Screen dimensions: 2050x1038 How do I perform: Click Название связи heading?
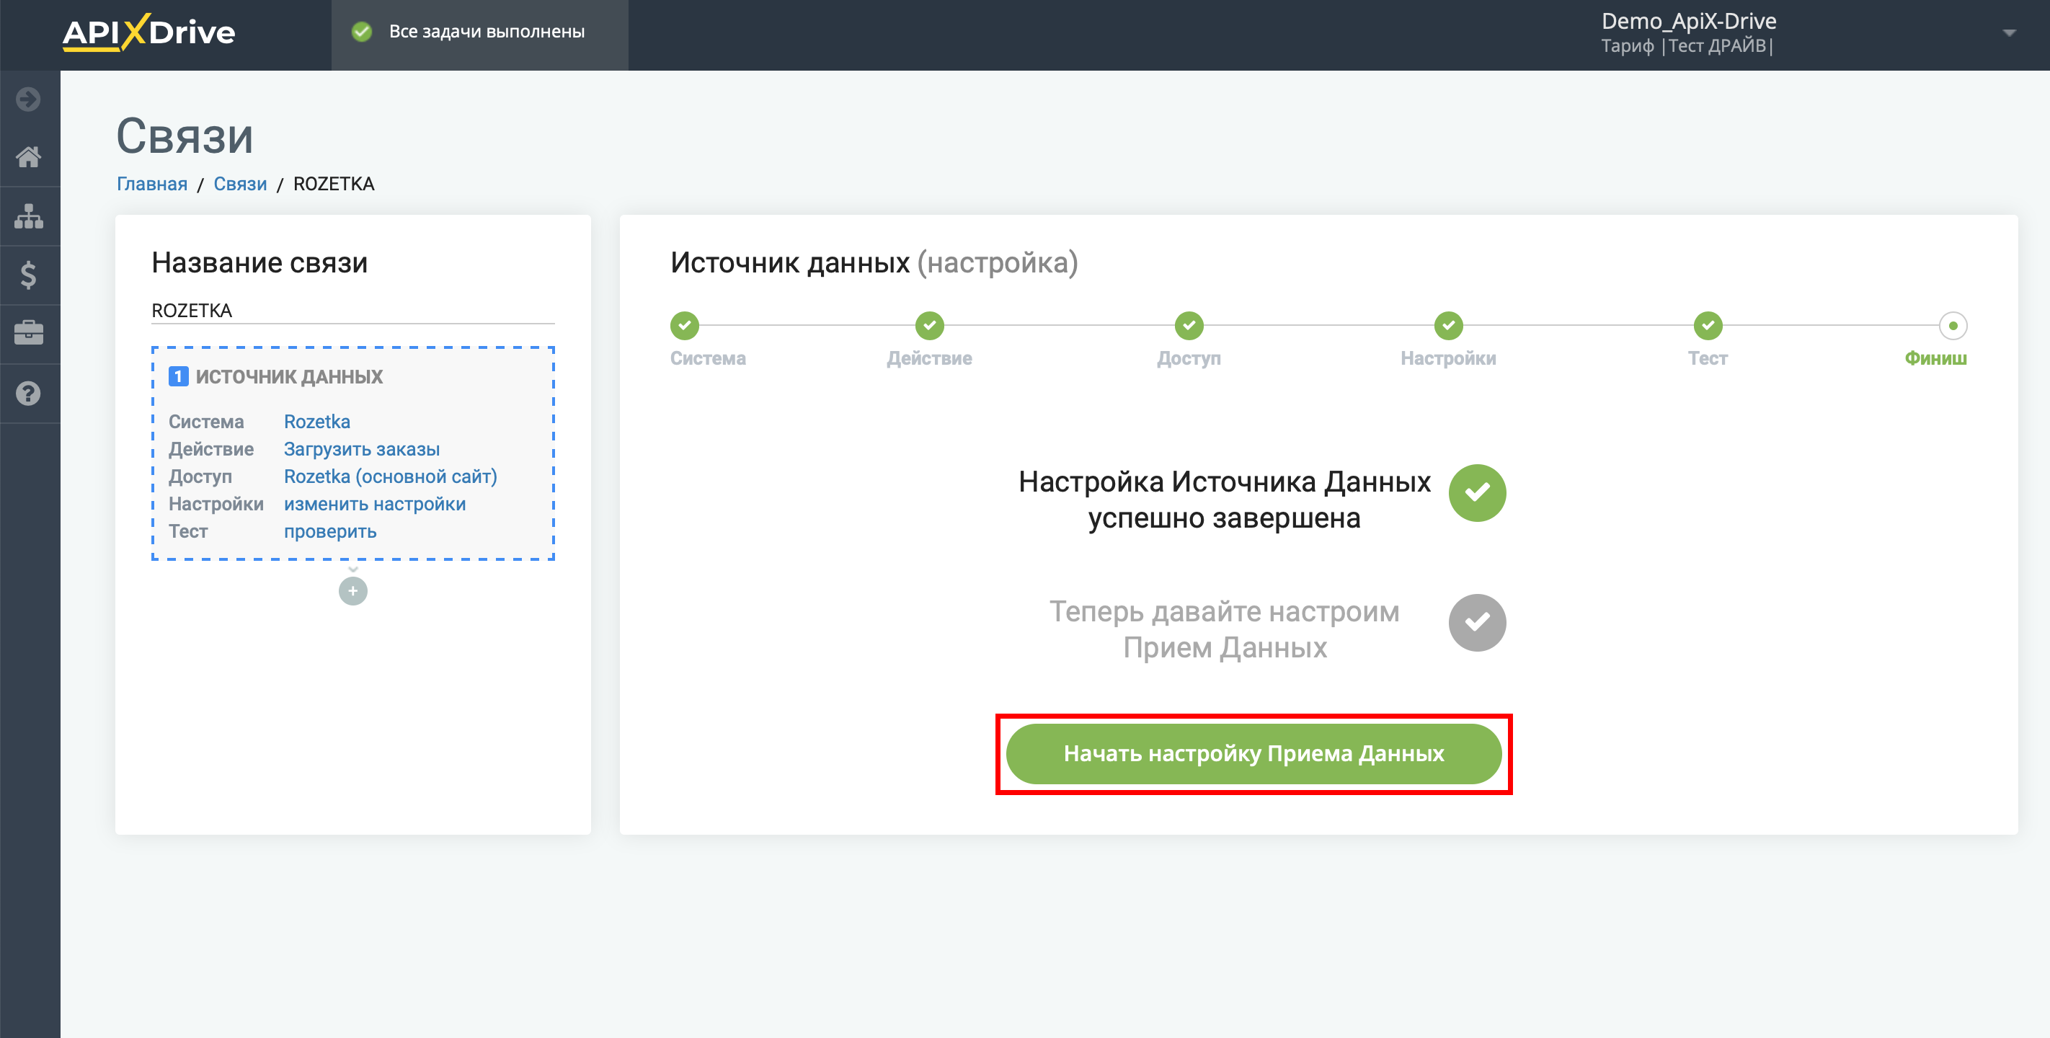click(259, 262)
